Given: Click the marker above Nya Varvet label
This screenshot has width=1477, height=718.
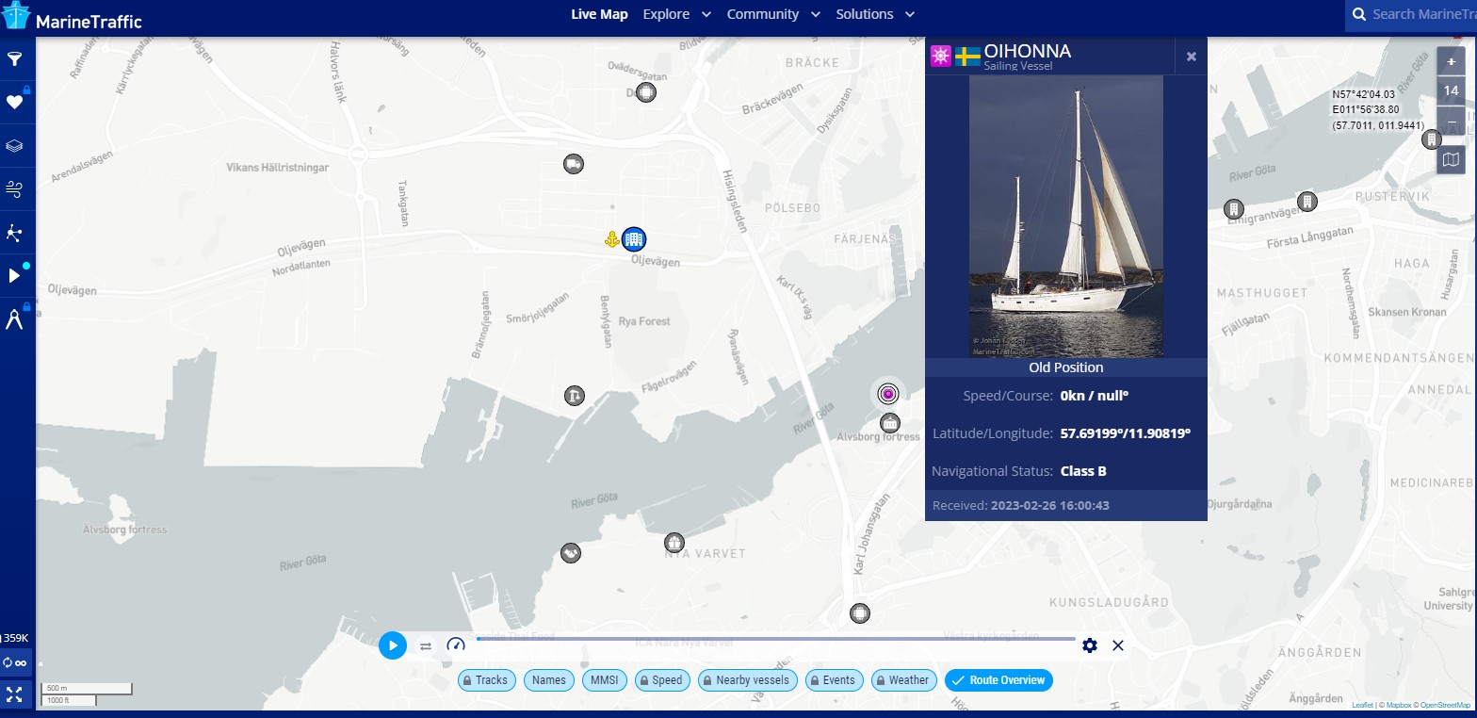Looking at the screenshot, I should pyautogui.click(x=674, y=542).
